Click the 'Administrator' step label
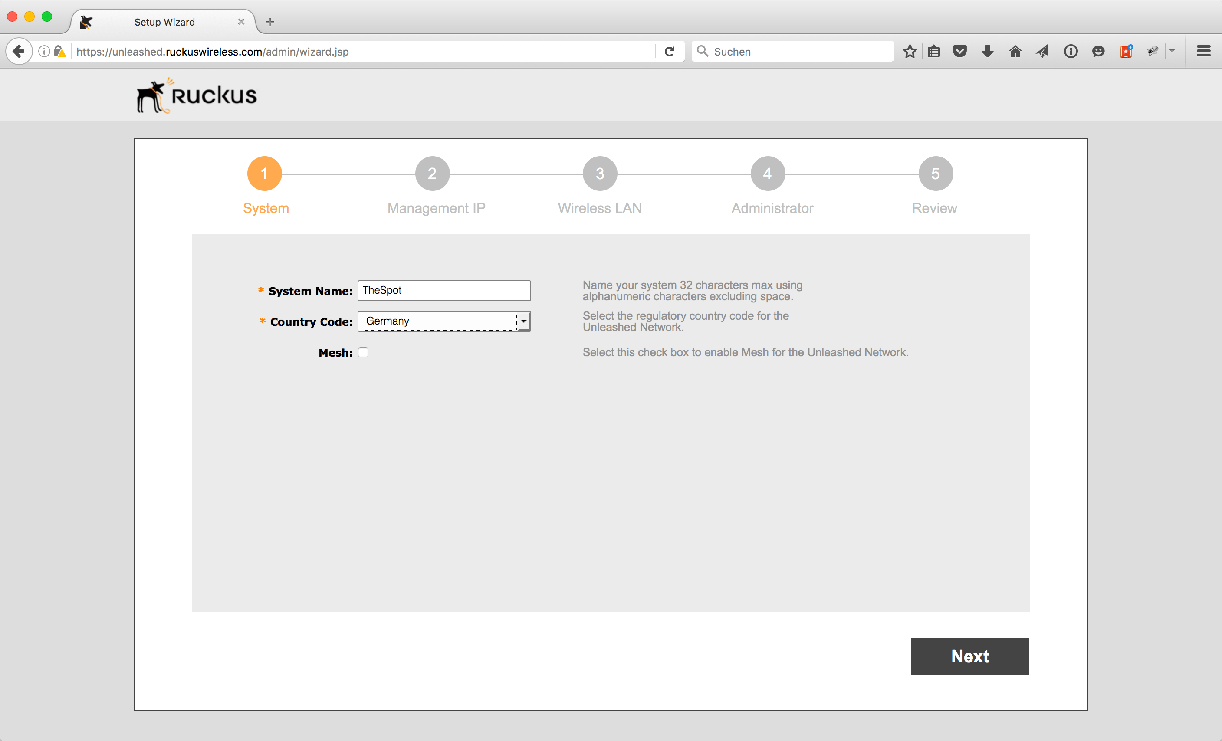 [x=772, y=208]
